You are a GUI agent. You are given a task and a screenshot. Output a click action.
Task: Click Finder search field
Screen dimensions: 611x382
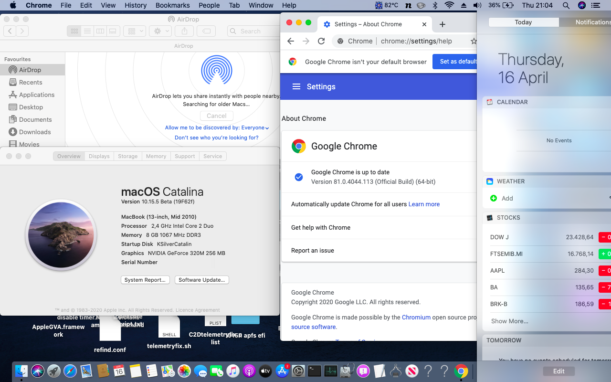pos(253,31)
